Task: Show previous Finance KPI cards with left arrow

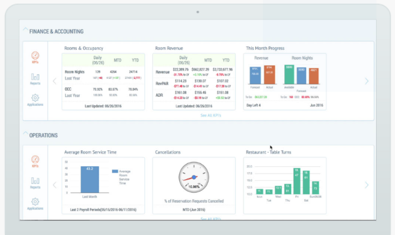Action: point(54,81)
